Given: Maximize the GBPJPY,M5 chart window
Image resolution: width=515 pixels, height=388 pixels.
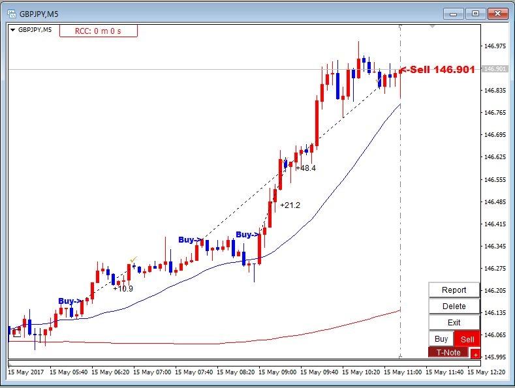Looking at the screenshot, I should (475, 14).
